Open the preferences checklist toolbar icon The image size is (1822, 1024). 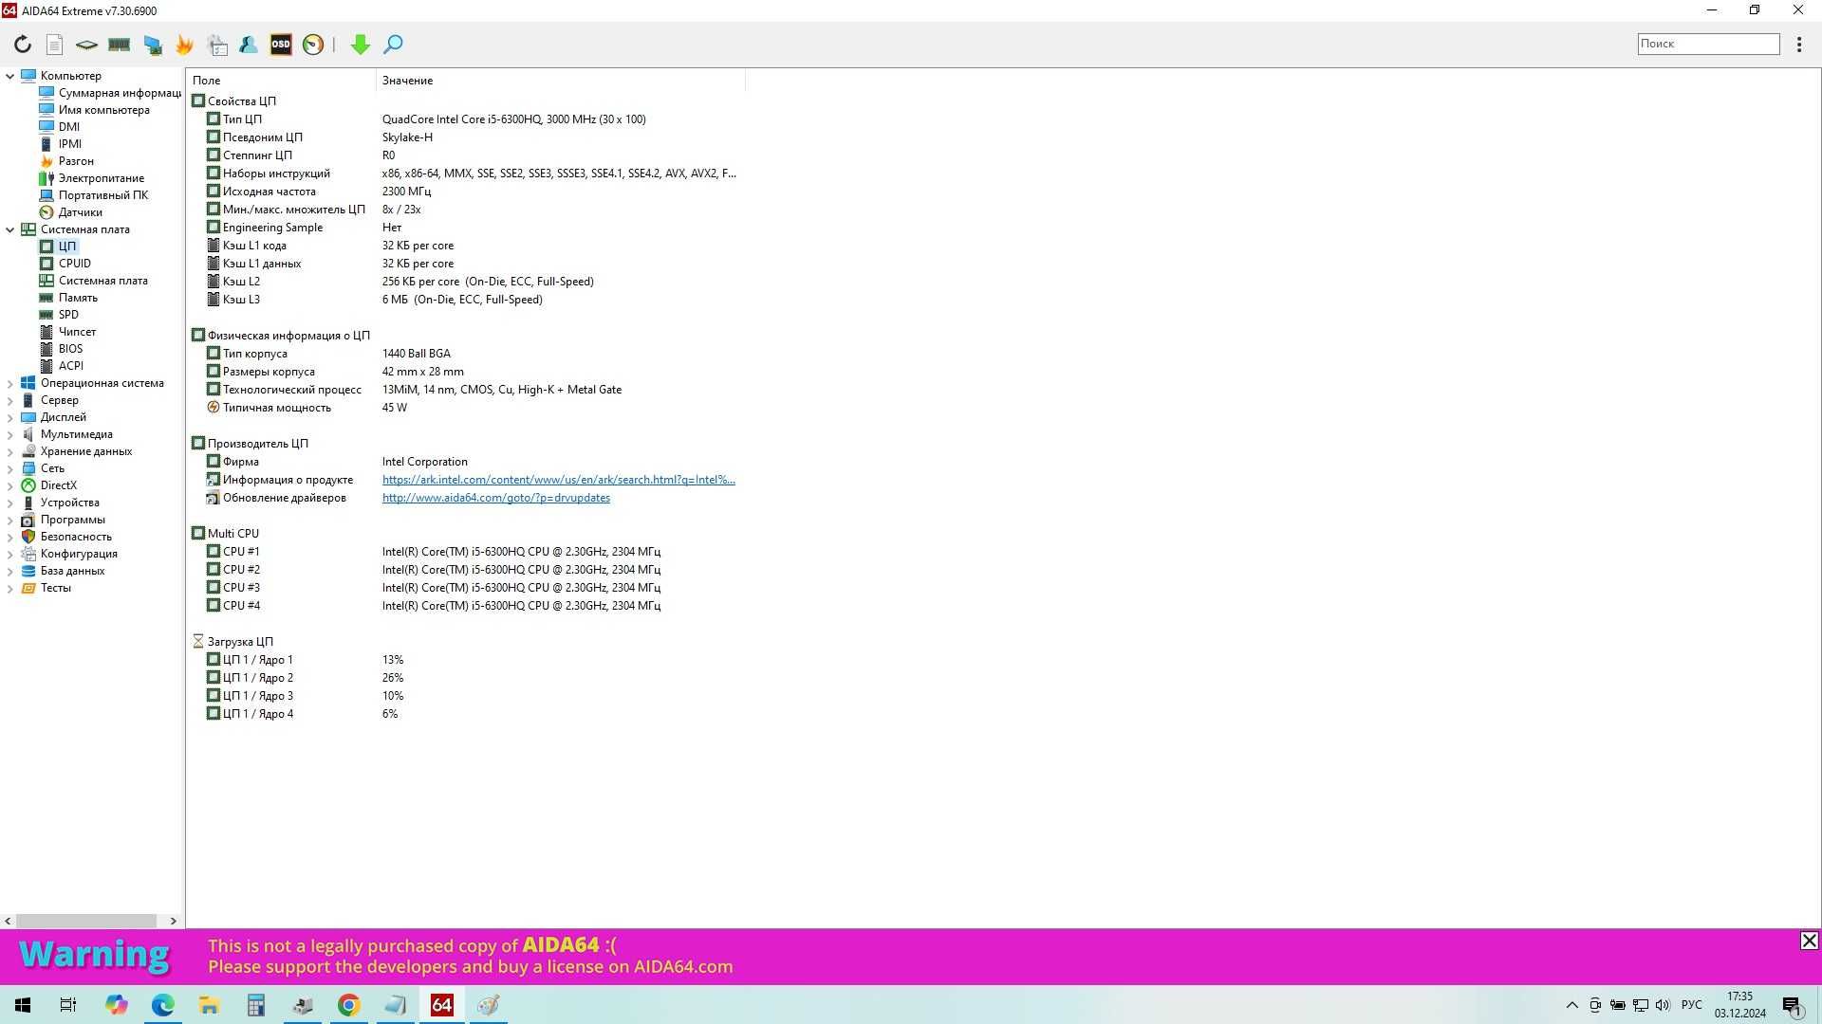pos(217,45)
